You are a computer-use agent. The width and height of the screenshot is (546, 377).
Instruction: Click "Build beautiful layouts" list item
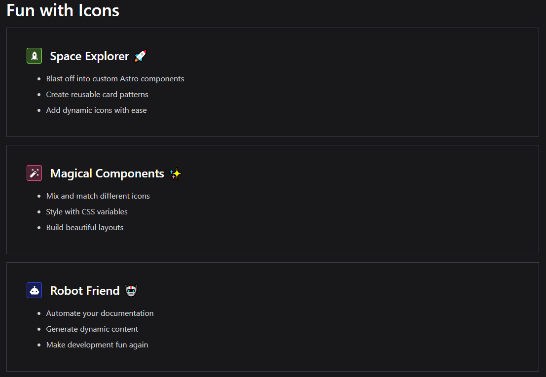tap(85, 228)
